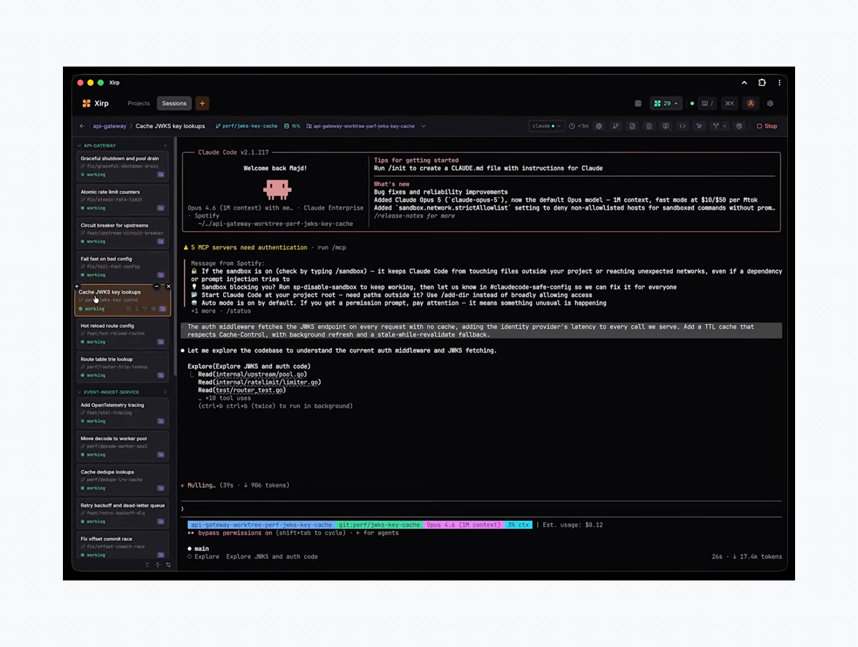Add a session with the API-GATEWAY plus
Screen dimensions: 858x647
(165, 145)
